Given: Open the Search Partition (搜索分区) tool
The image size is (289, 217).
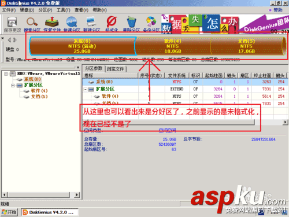Looking at the screenshot, I should point(32,24).
